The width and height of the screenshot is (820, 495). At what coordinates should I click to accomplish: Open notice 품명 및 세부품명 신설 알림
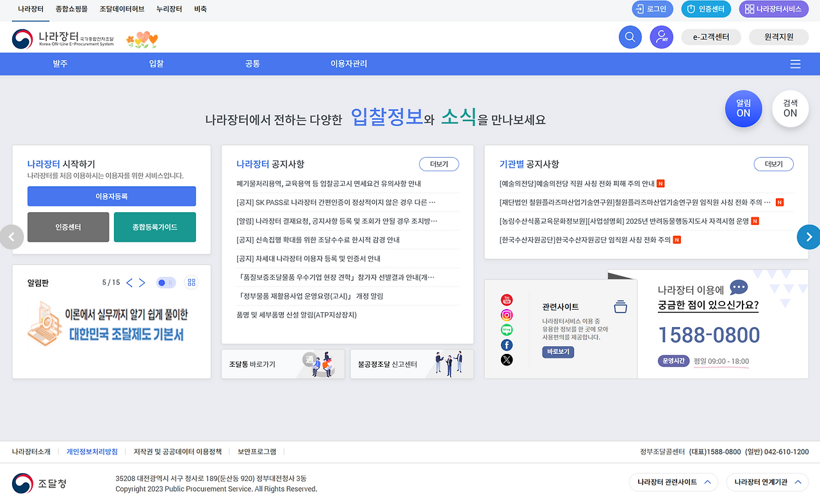click(x=297, y=315)
